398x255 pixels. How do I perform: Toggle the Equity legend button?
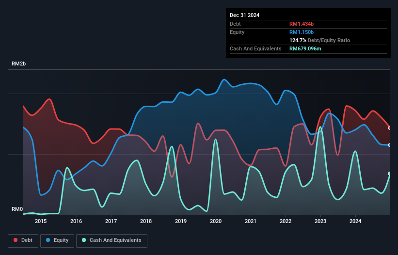(x=57, y=240)
